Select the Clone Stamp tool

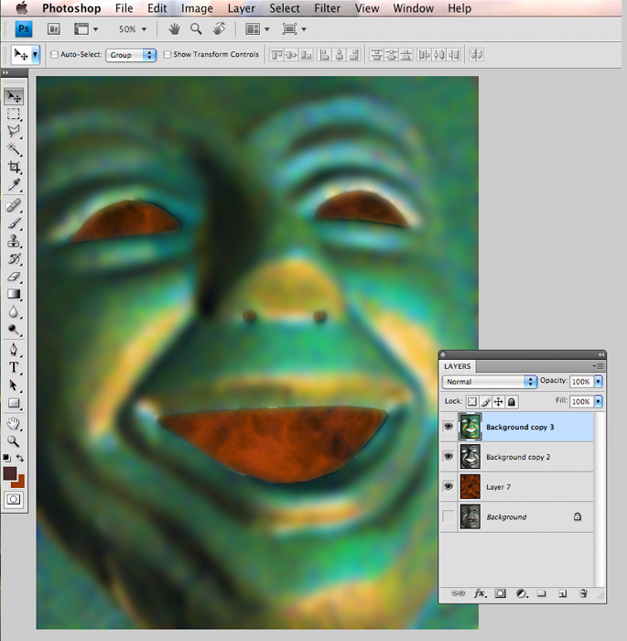pos(14,241)
